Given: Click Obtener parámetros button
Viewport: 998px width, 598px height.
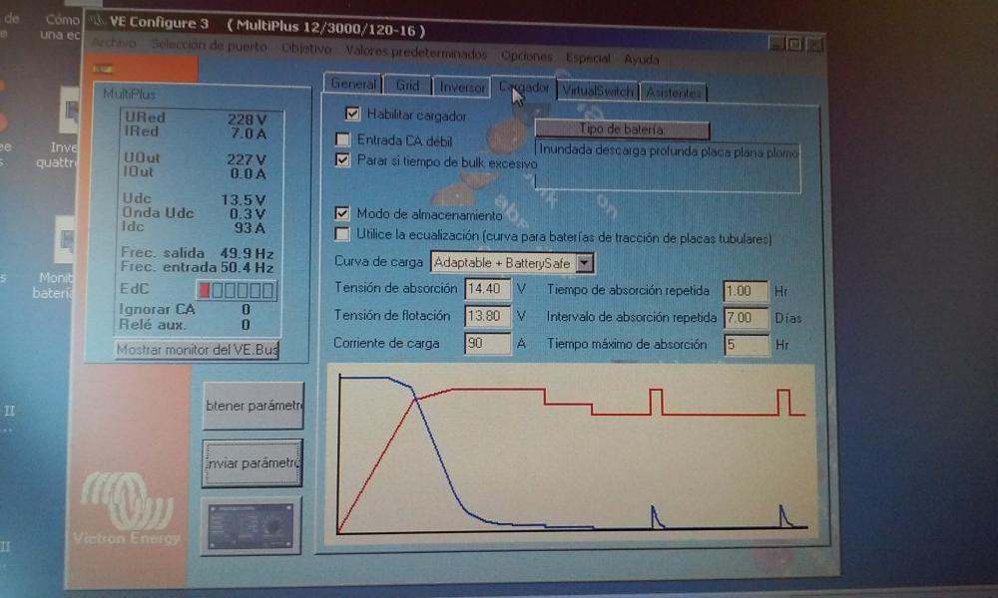Looking at the screenshot, I should tap(253, 406).
